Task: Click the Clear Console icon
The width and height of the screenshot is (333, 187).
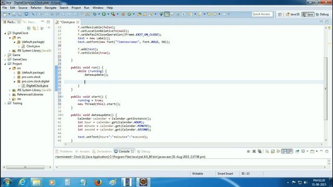Action: coord(267,151)
